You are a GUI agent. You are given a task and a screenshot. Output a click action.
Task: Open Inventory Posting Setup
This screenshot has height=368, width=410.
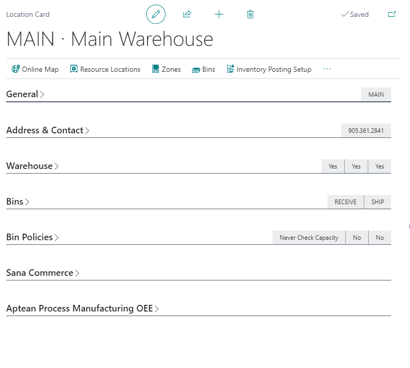point(269,69)
